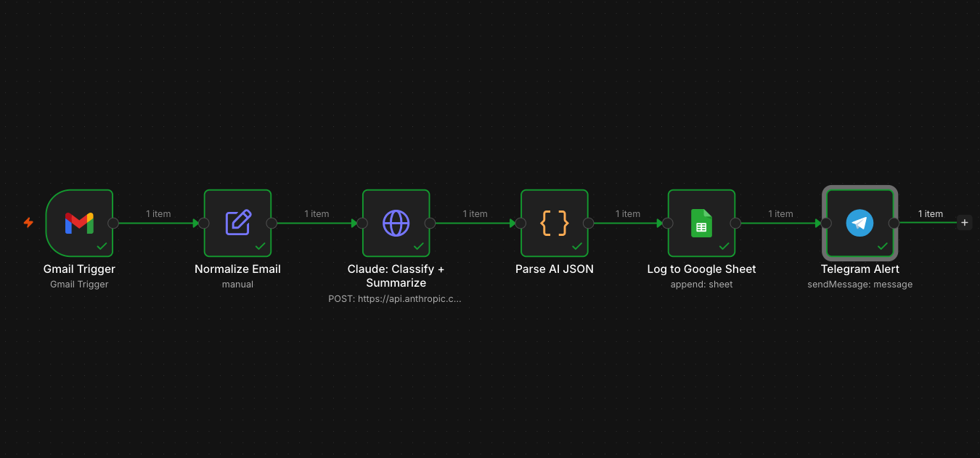Image resolution: width=980 pixels, height=458 pixels.
Task: Click the Normalize Email input connector
Action: 204,223
